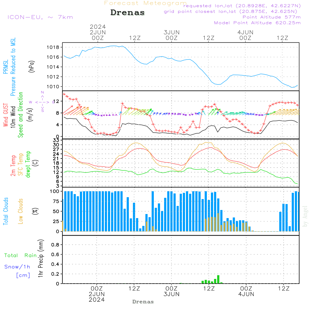Viewport: 312px width, 312px height.
Task: Click the 'Forecast Meteogram' heading
Action: click(145, 3)
